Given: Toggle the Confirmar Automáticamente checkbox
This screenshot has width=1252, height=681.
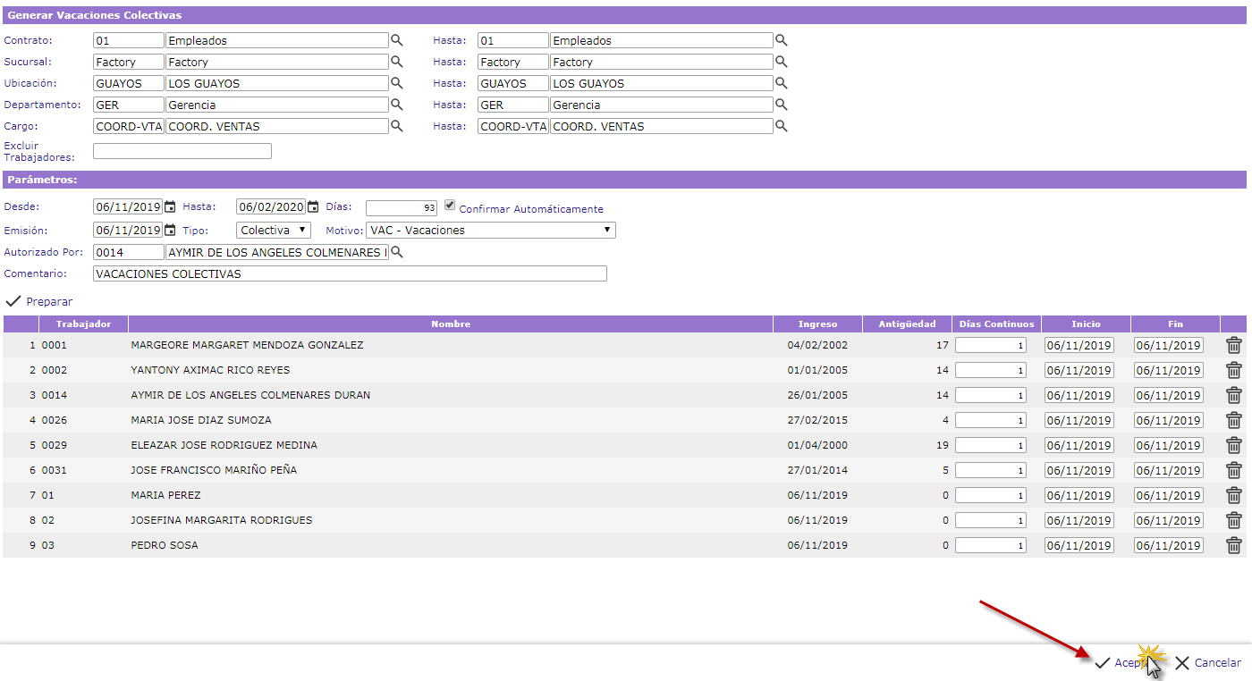Looking at the screenshot, I should 450,205.
